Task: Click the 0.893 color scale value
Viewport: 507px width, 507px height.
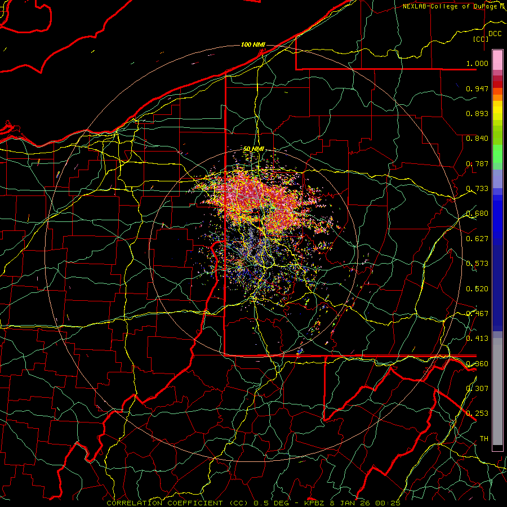Action: point(477,113)
